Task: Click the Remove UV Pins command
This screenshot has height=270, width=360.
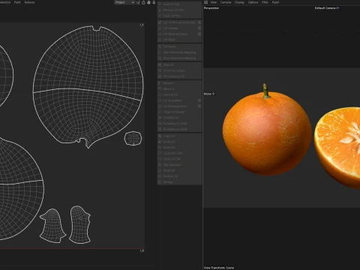Action: pyautogui.click(x=179, y=10)
